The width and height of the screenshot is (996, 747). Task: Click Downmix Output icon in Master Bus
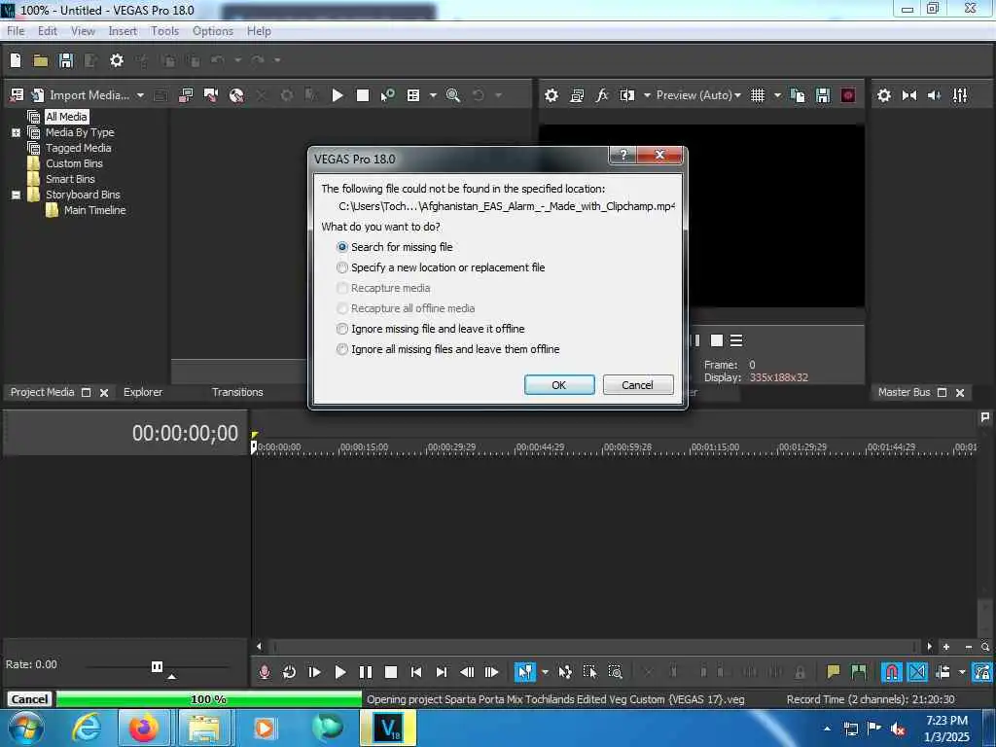[909, 95]
